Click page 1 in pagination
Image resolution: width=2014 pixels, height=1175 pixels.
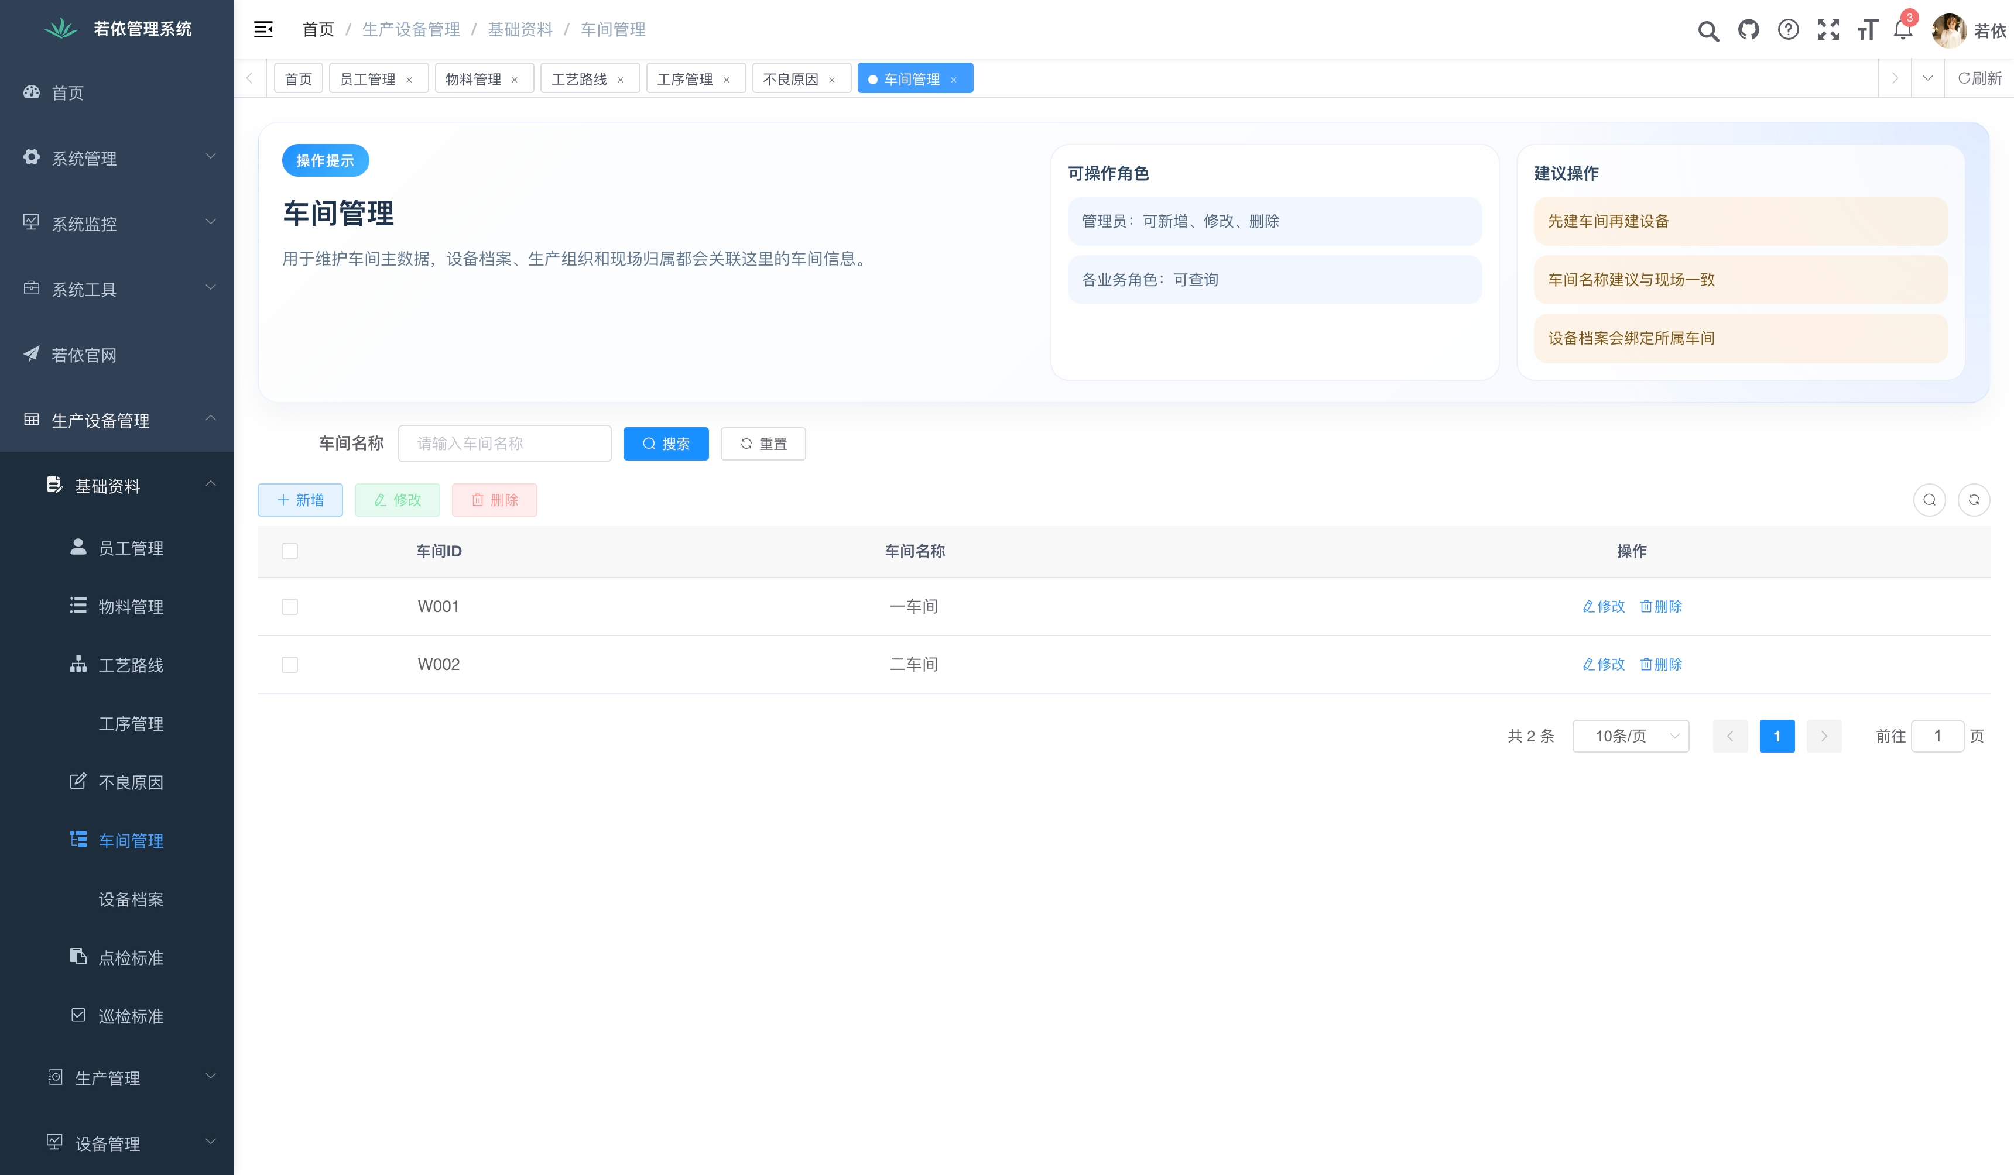coord(1777,736)
